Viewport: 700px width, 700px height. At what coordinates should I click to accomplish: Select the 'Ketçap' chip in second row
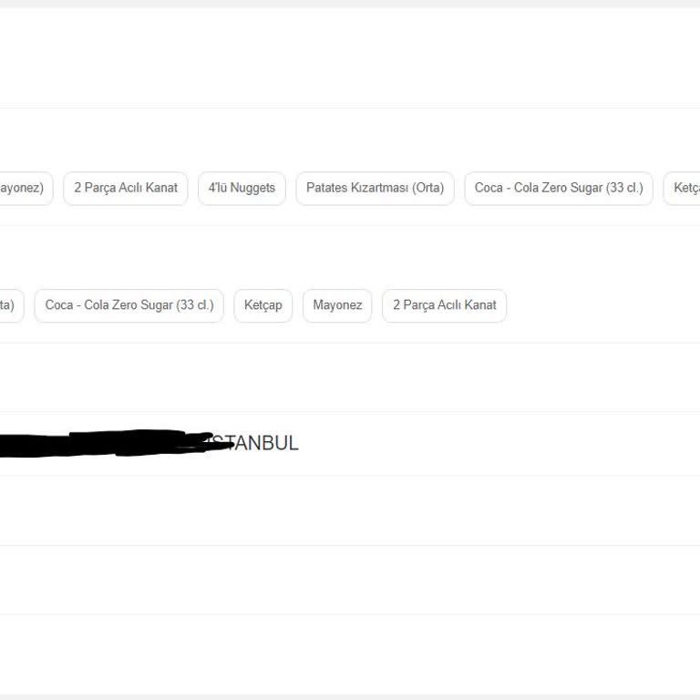[262, 306]
